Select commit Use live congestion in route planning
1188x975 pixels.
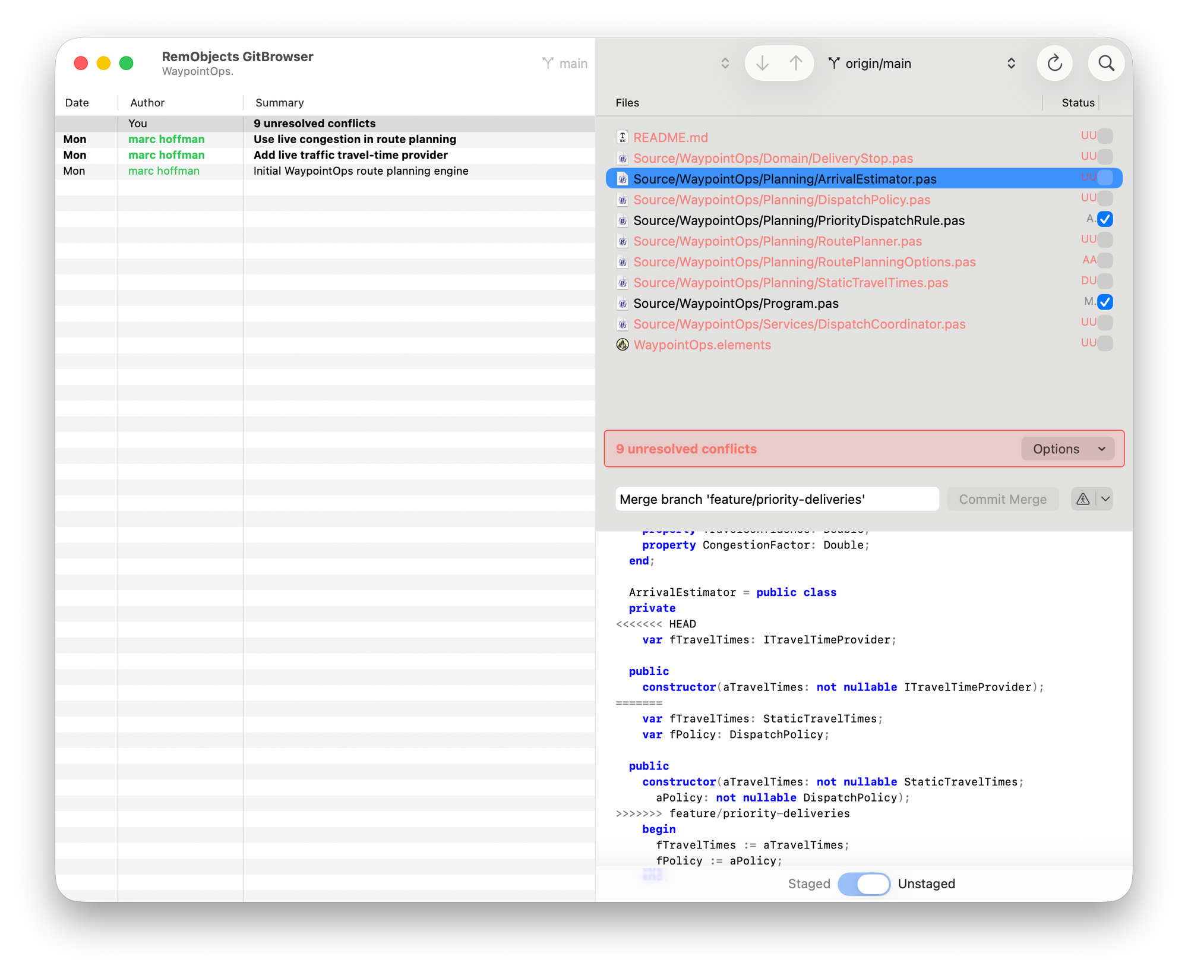point(326,139)
